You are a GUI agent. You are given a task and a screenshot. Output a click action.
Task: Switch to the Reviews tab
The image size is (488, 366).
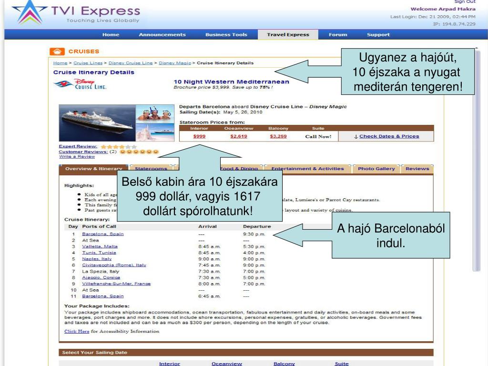(417, 169)
